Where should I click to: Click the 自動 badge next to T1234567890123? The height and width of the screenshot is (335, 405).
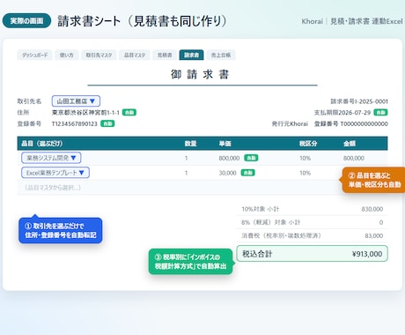pyautogui.click(x=107, y=123)
